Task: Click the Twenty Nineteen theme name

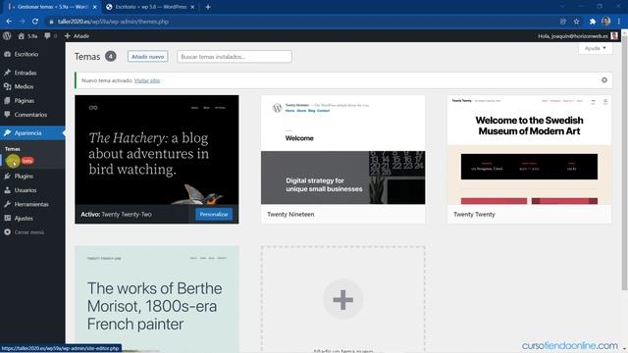Action: (290, 214)
